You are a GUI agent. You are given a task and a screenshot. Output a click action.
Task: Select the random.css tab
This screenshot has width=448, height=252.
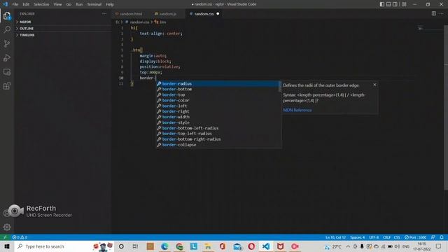click(204, 14)
